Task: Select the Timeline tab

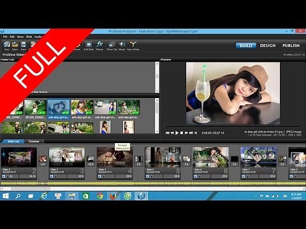Action: 34,141
